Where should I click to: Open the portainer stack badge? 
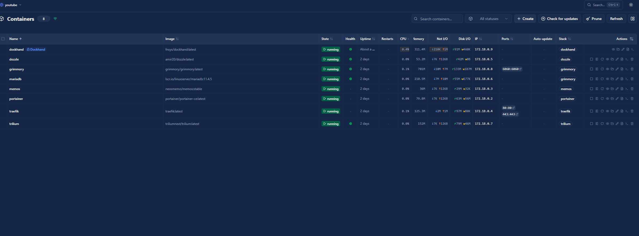pyautogui.click(x=567, y=99)
